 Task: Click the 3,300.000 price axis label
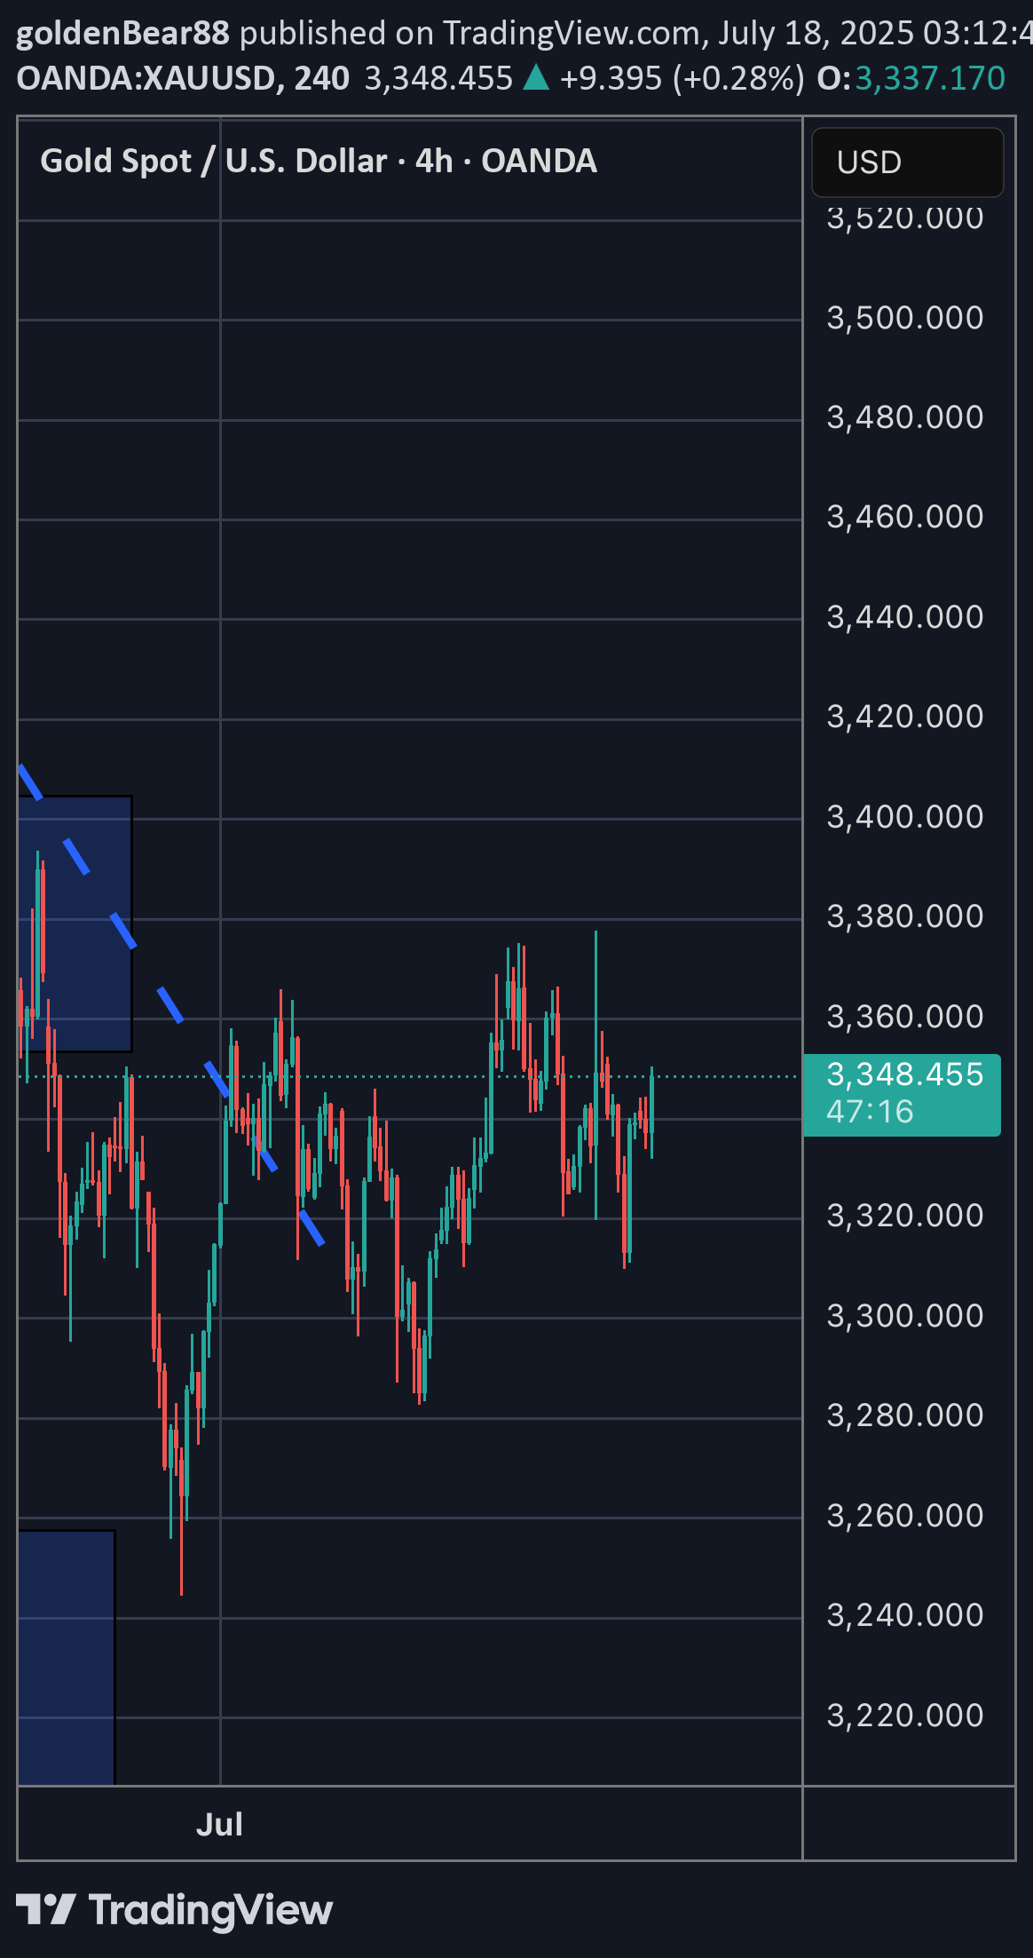click(905, 1315)
